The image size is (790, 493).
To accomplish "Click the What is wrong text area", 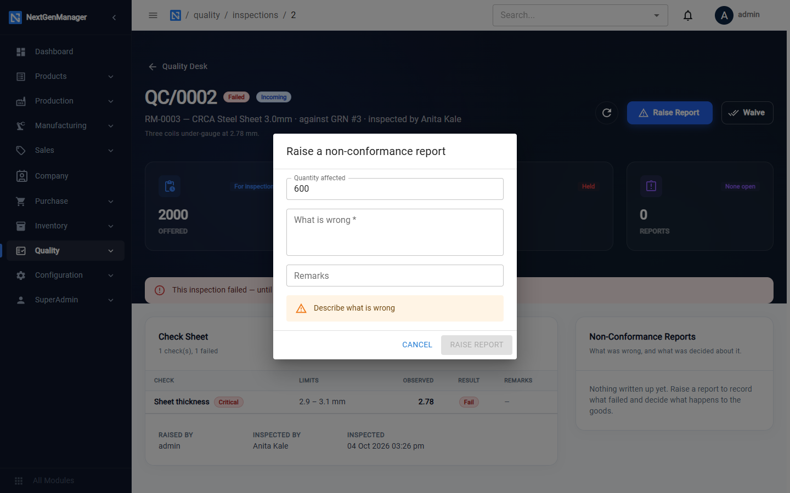I will tap(395, 232).
